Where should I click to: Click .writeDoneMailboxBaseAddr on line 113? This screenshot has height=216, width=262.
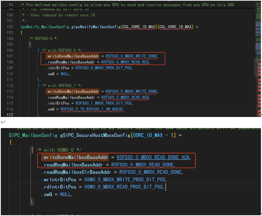coord(72,91)
